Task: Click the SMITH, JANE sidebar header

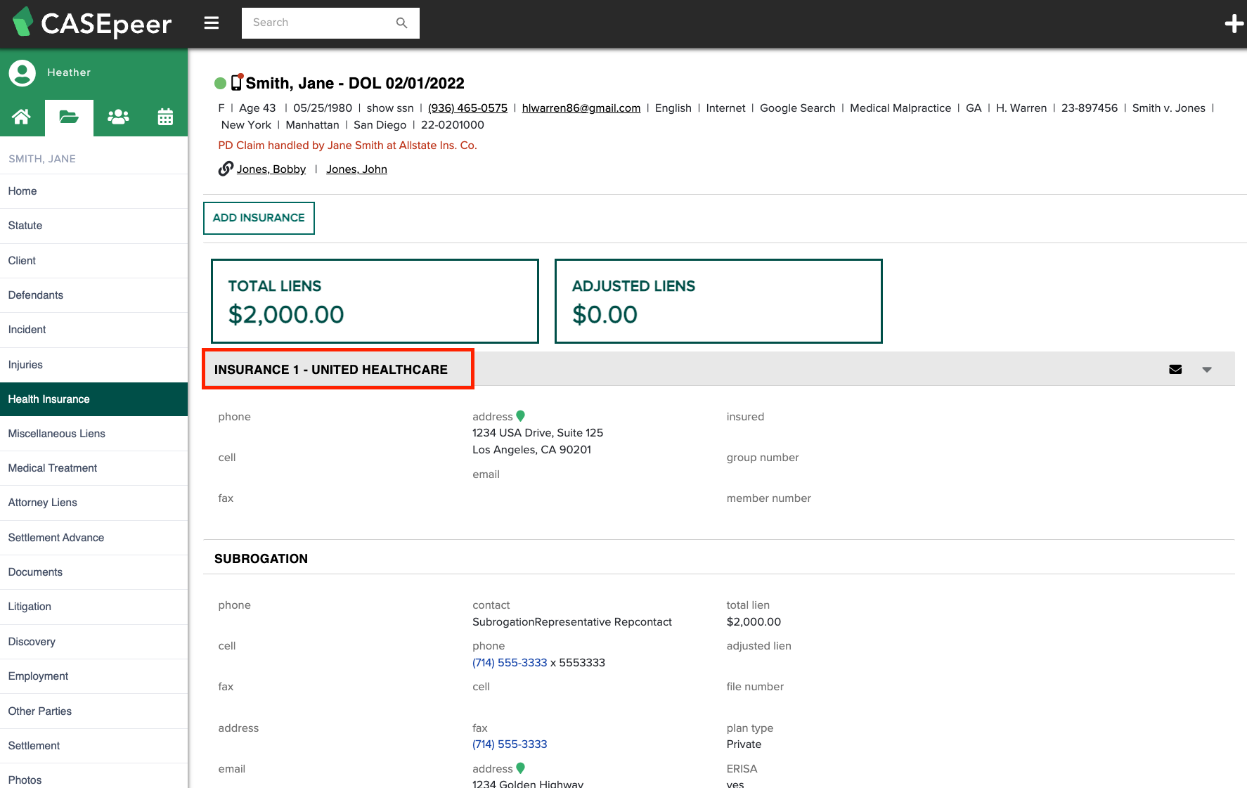Action: click(x=42, y=159)
